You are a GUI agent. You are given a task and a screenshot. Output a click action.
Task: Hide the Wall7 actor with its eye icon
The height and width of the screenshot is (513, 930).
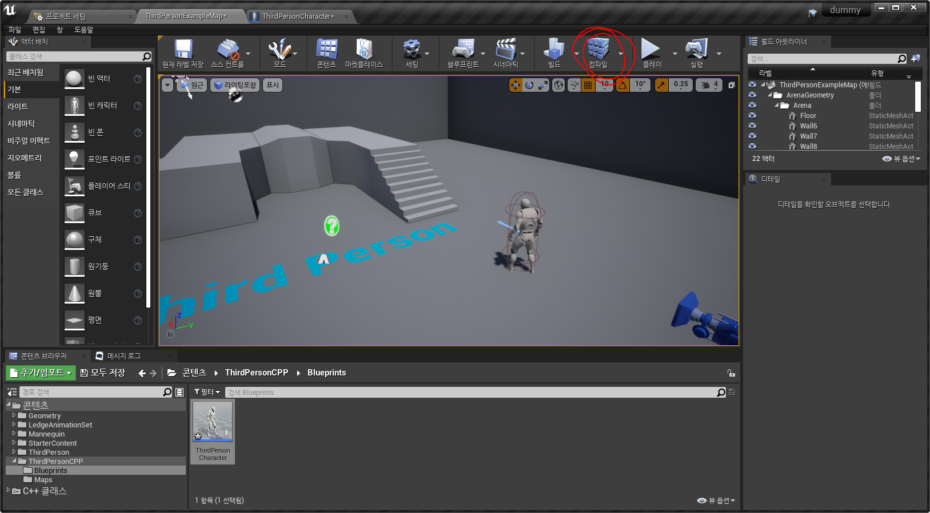click(752, 136)
